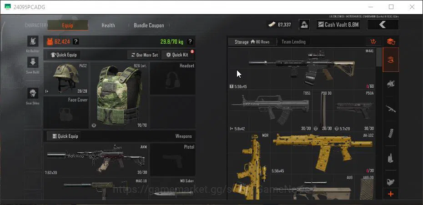Click the 5.8x42 ammo label under T951
This screenshot has width=423, height=205.
pyautogui.click(x=240, y=129)
